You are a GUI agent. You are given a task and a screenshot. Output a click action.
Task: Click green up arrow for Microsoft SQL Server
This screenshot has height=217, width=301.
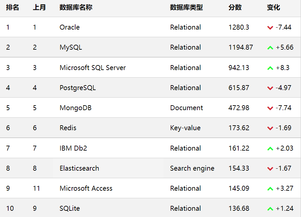tap(270, 68)
